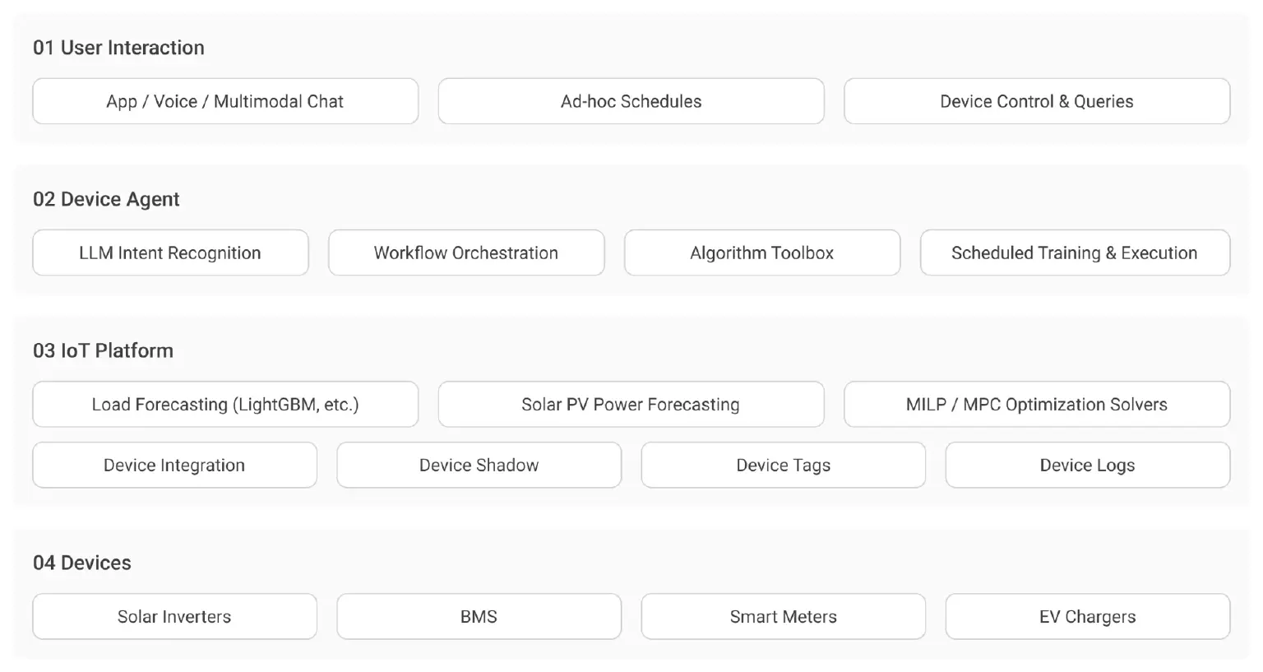Open the Algorithm Toolbox box
The image size is (1263, 672).
pyautogui.click(x=762, y=253)
